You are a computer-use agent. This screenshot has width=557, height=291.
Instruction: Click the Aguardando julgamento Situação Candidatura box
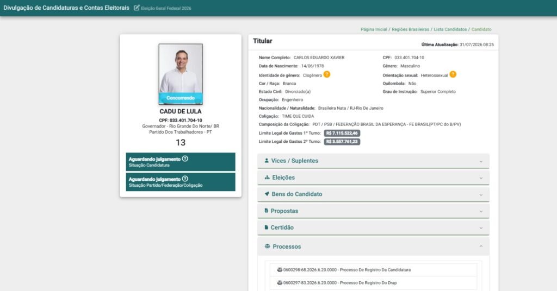181,162
